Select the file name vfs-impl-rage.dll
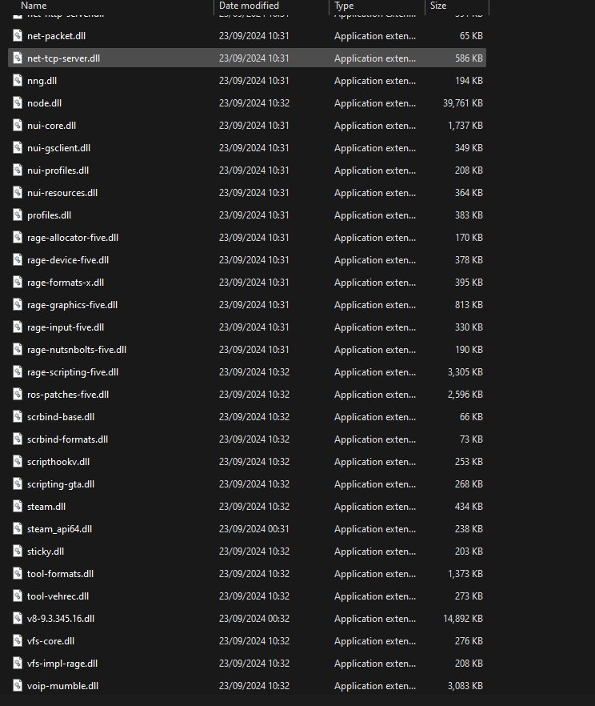595x706 pixels. coord(62,664)
